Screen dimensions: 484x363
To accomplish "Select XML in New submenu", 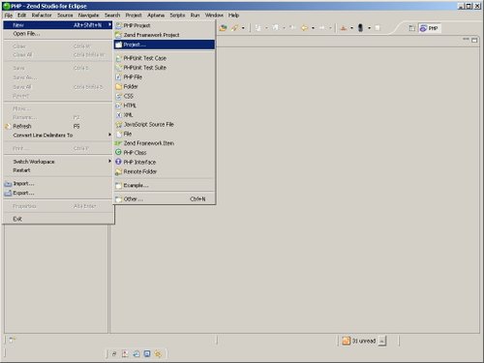I will (165, 115).
